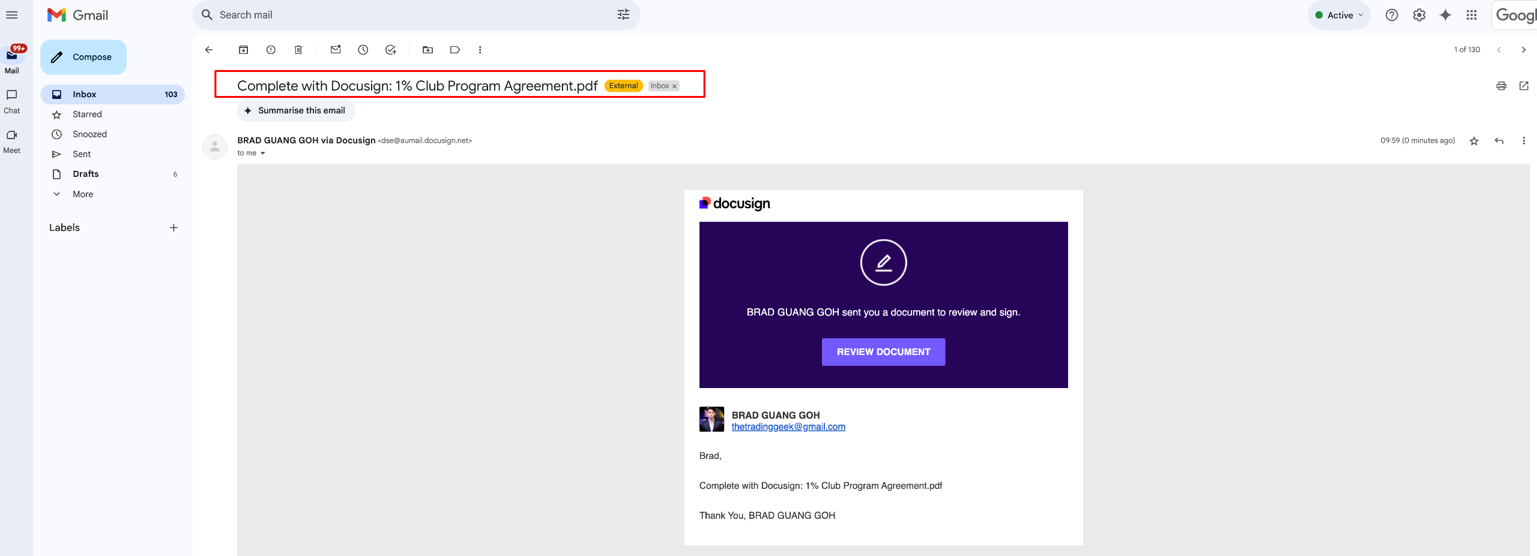Move email to a folder
Image resolution: width=1537 pixels, height=556 pixels.
point(428,50)
